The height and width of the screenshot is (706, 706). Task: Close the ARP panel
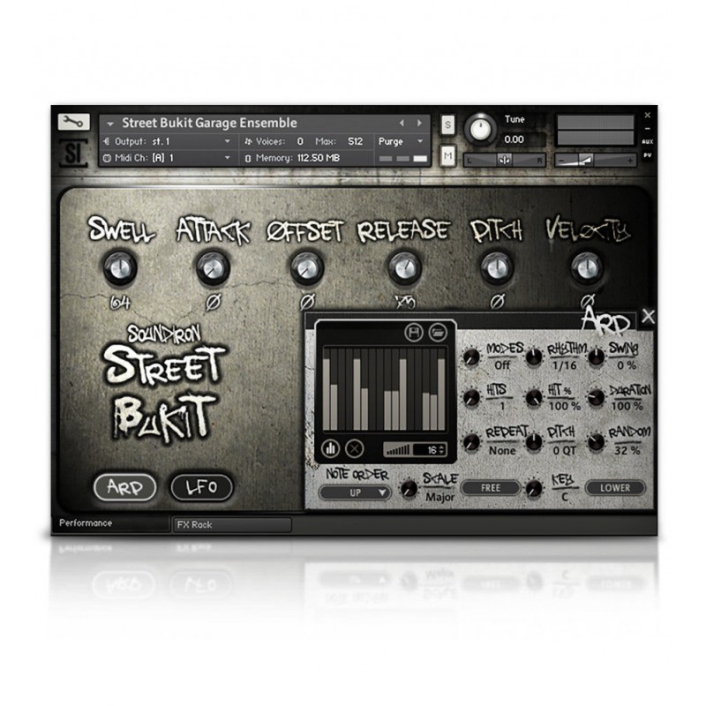648,316
